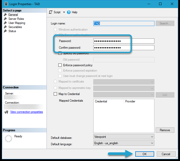Click the wrench icon next to Securables

(5, 27)
